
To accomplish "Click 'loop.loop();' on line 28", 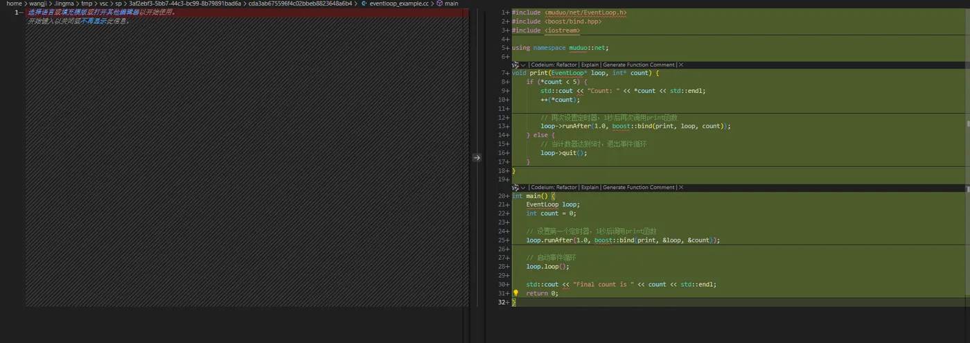I will (x=547, y=266).
